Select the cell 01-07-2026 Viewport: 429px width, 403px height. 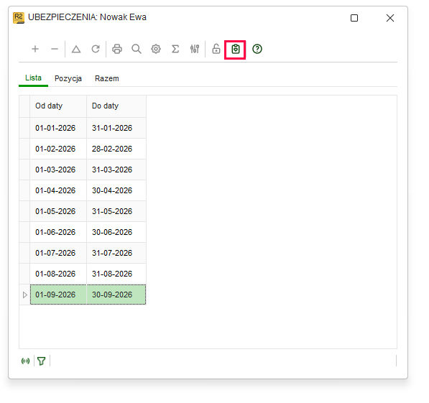58,253
